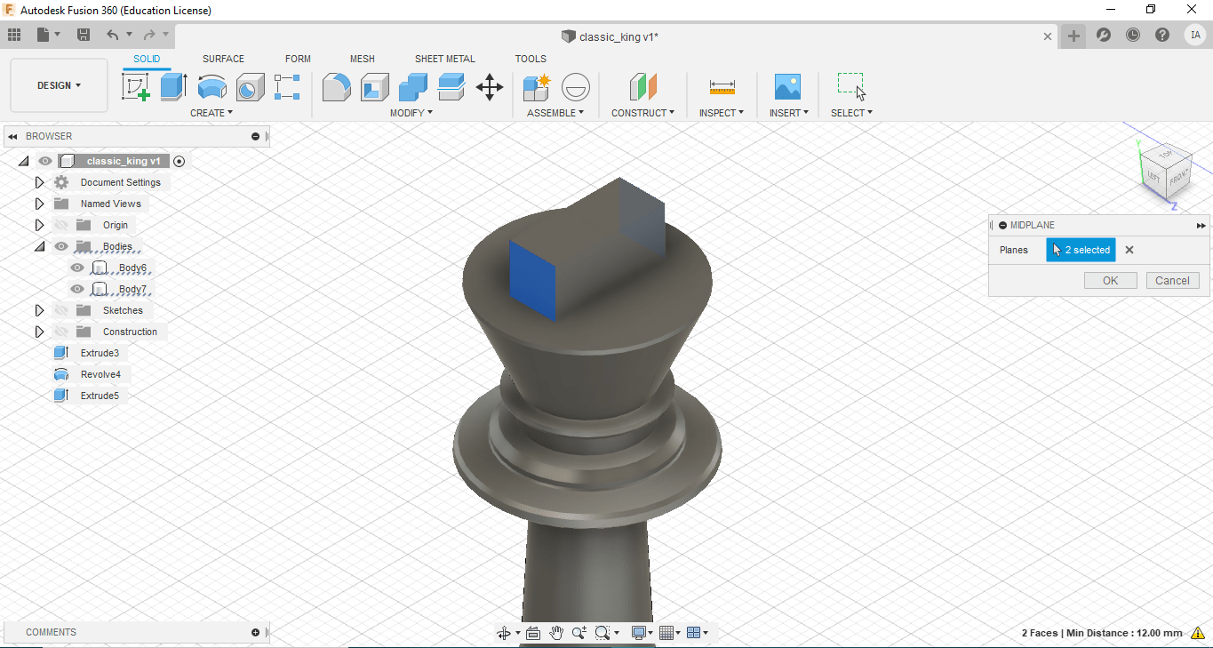Expand Document Settings node

39,182
